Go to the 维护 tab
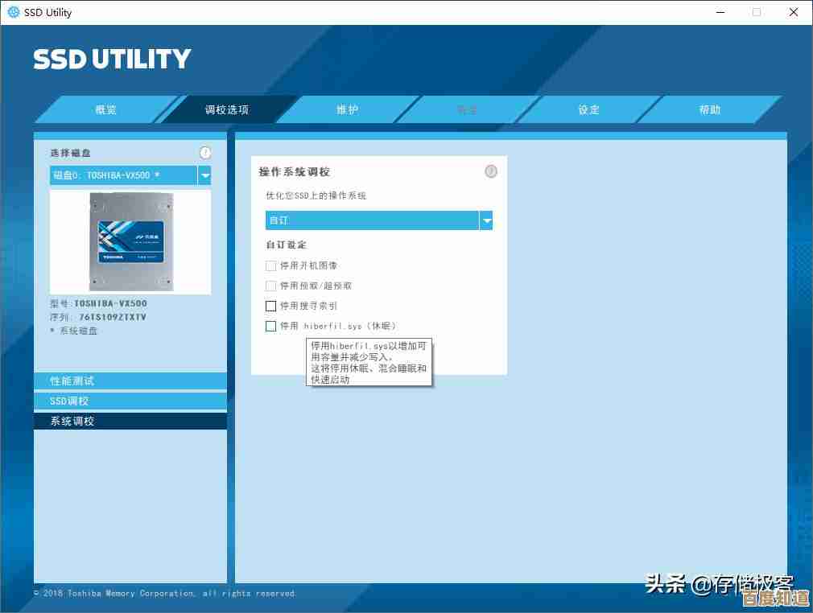813x613 pixels. coord(347,109)
